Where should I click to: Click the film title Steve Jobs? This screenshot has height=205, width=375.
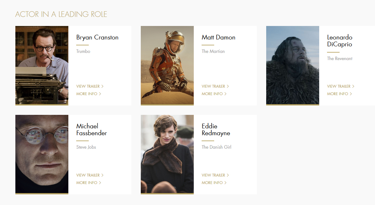pyautogui.click(x=86, y=147)
